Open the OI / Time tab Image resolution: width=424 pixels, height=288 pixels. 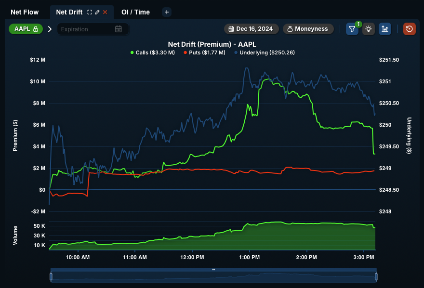(135, 12)
